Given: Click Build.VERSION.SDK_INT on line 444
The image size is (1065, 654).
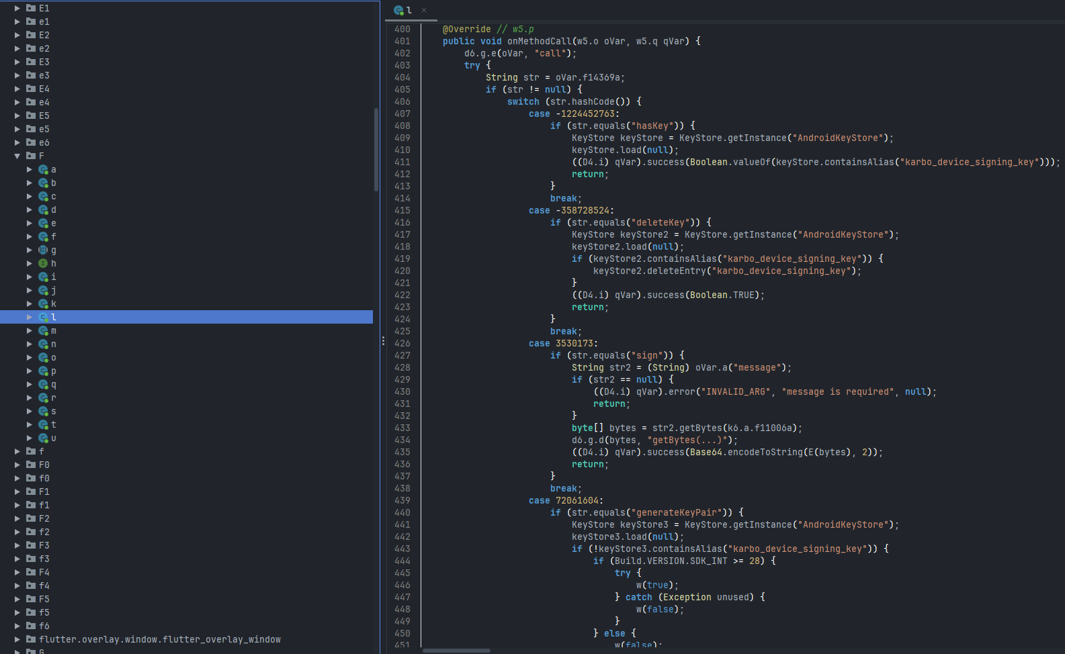Looking at the screenshot, I should coord(671,561).
